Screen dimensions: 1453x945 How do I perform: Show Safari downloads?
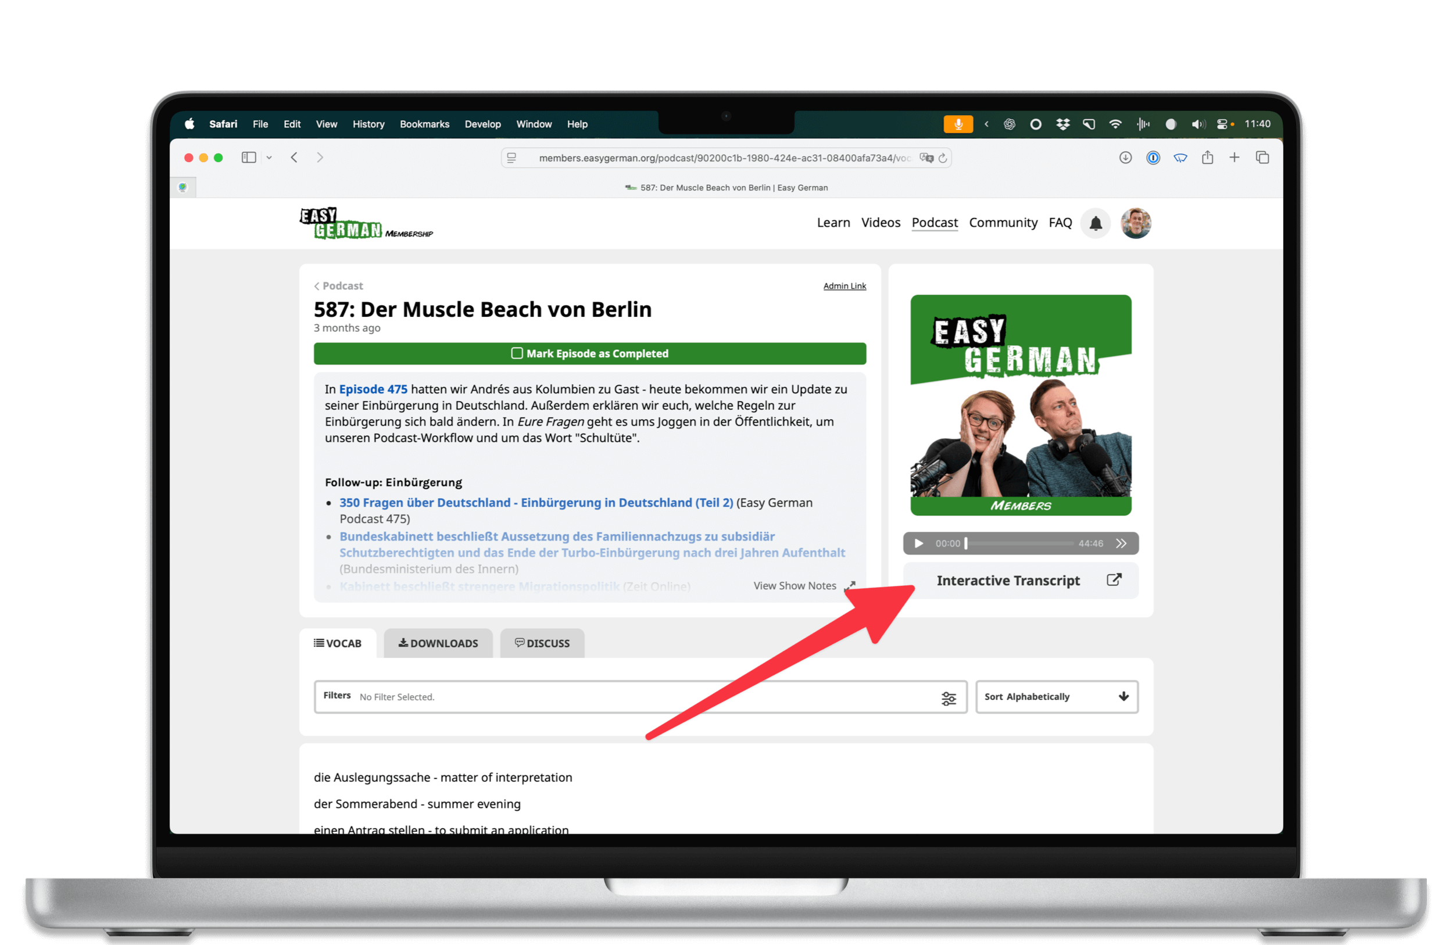coord(1125,157)
